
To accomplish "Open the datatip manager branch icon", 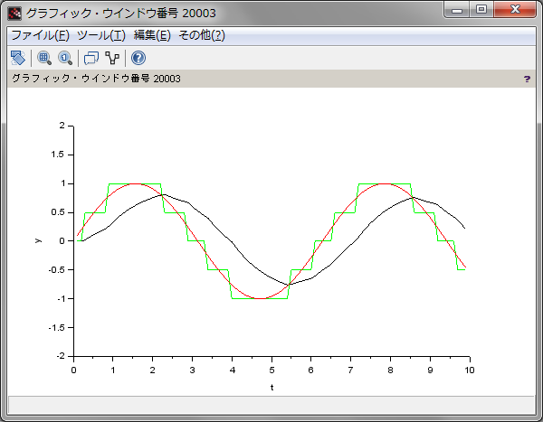I will point(112,58).
